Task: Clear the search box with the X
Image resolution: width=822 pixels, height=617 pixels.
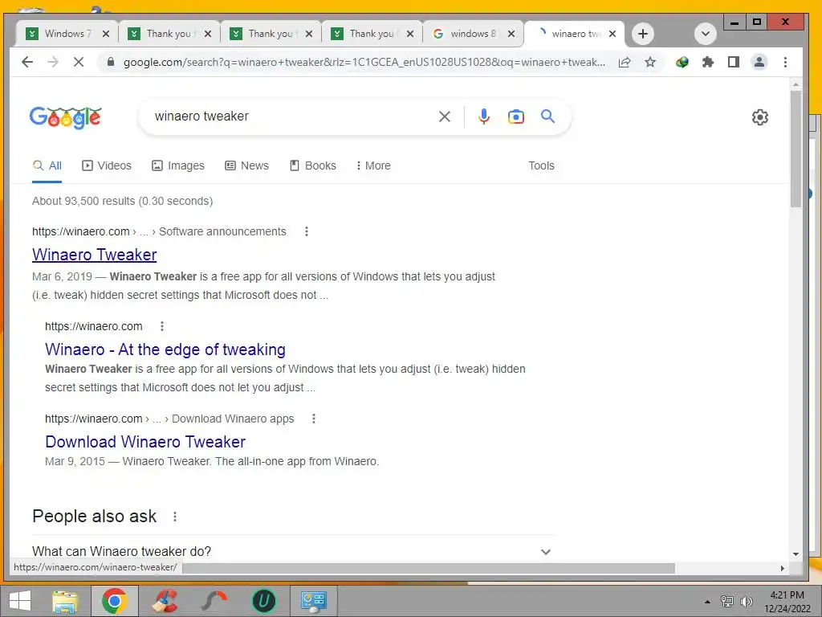Action: (445, 116)
